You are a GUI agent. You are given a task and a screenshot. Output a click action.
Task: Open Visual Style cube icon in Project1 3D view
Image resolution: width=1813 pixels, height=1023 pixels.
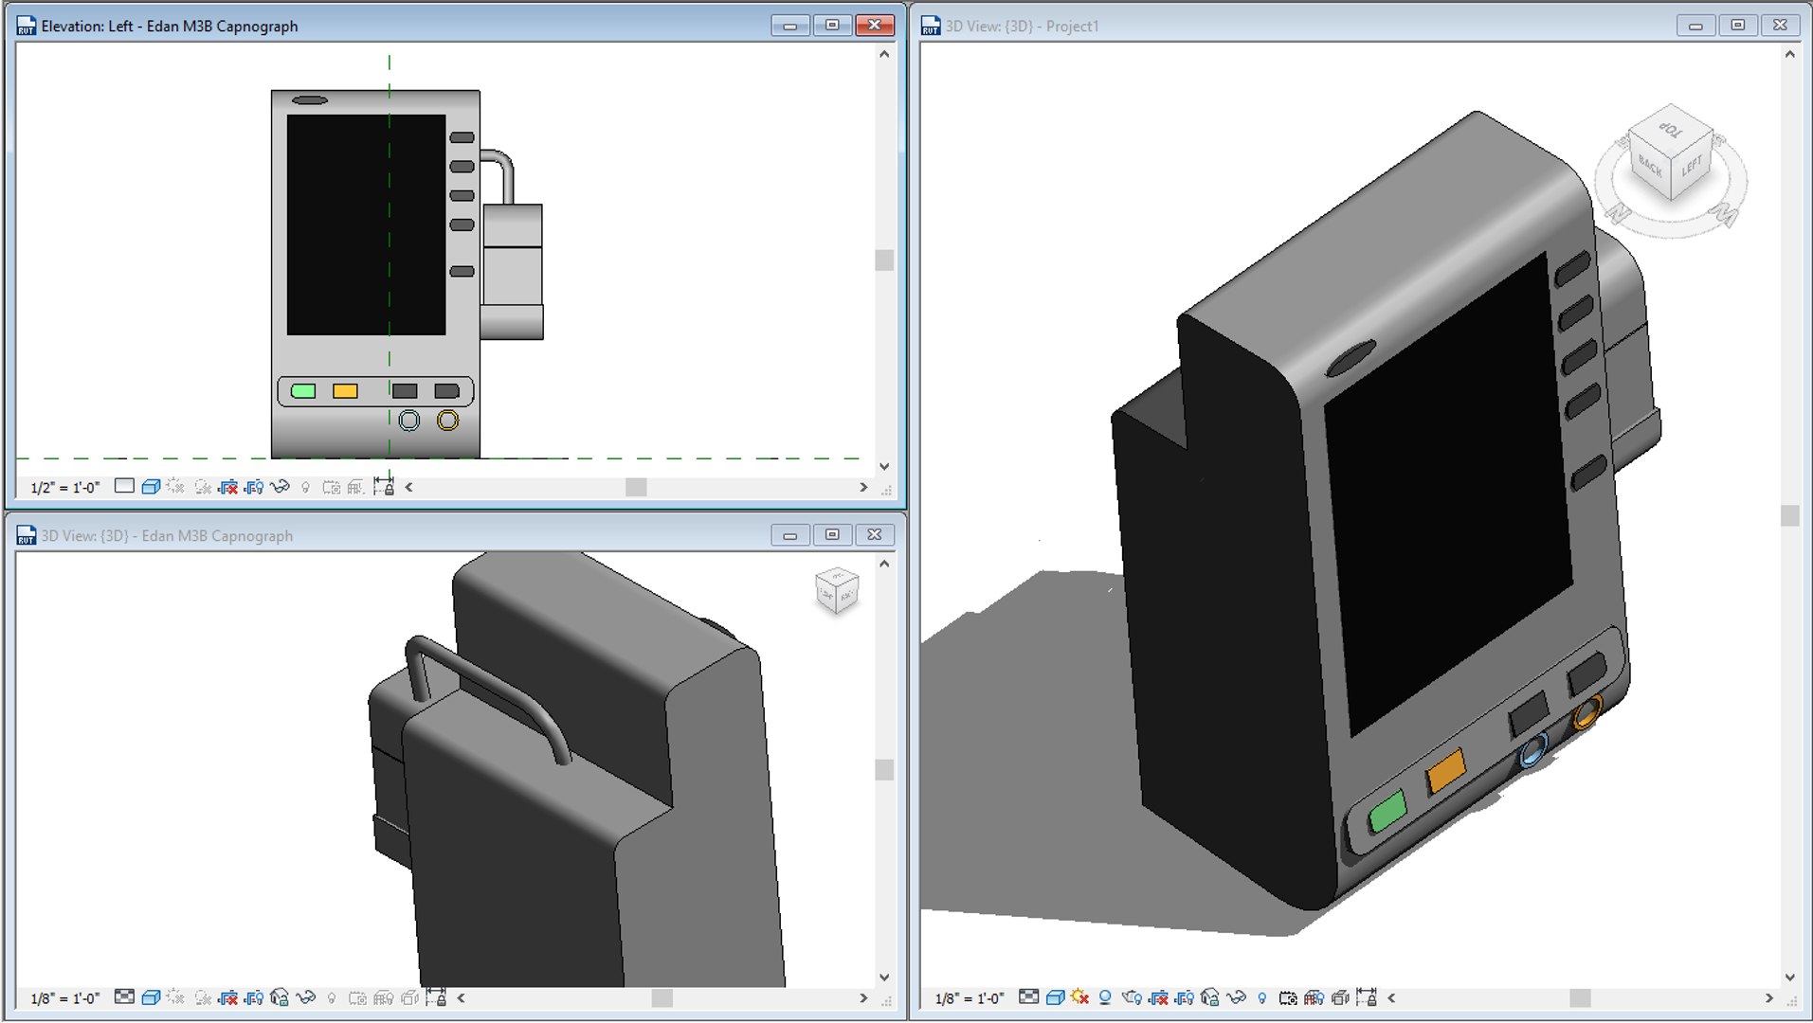tap(1056, 997)
